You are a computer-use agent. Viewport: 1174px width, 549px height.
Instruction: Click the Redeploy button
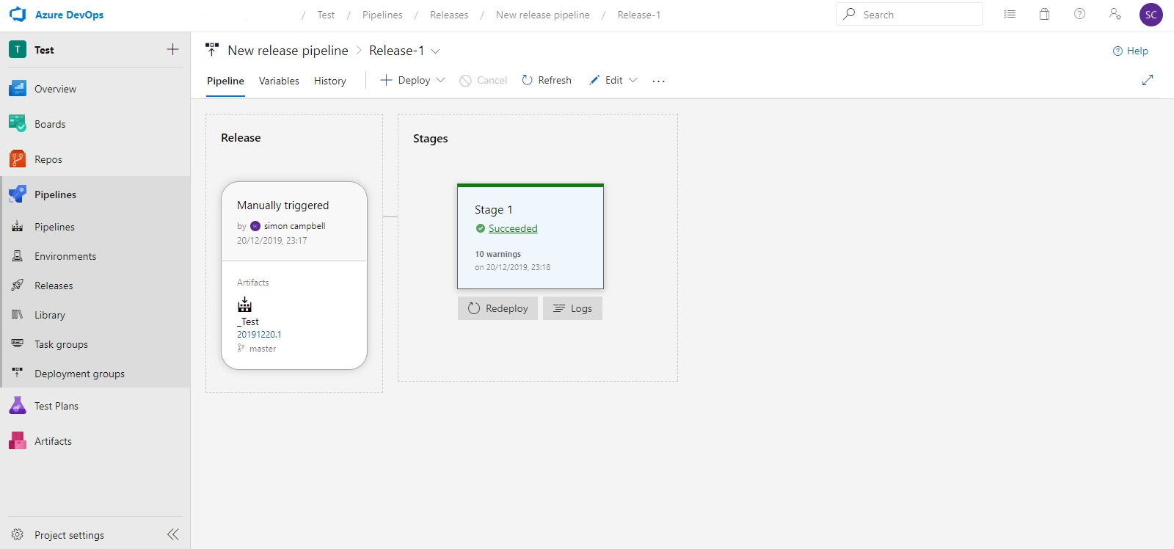(497, 308)
